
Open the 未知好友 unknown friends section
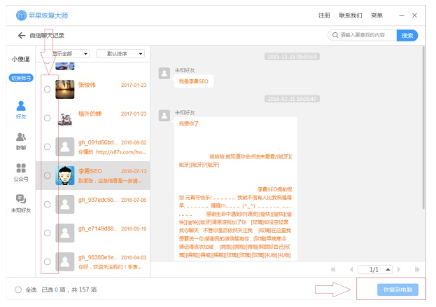point(21,204)
